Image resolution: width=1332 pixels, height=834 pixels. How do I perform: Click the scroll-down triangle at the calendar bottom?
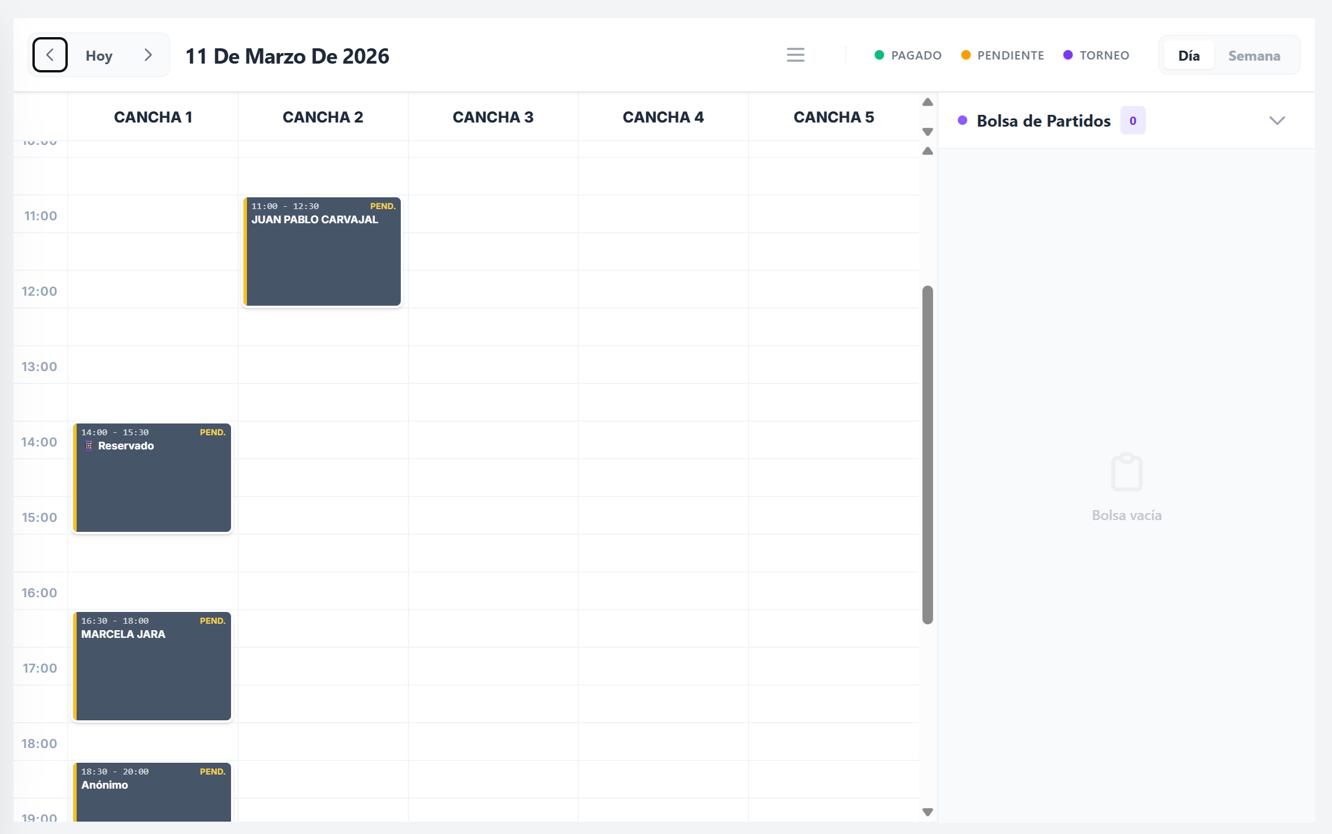click(927, 811)
